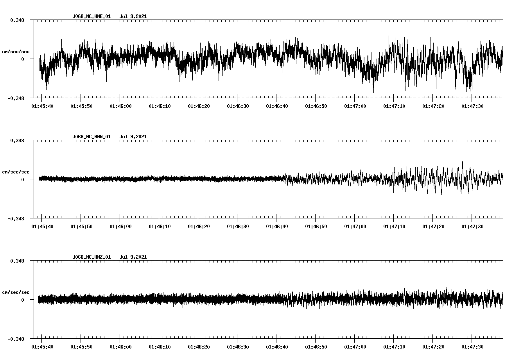Choose the 01:45:50 time label under HNZ plot
This screenshot has width=531, height=361.
(81, 347)
